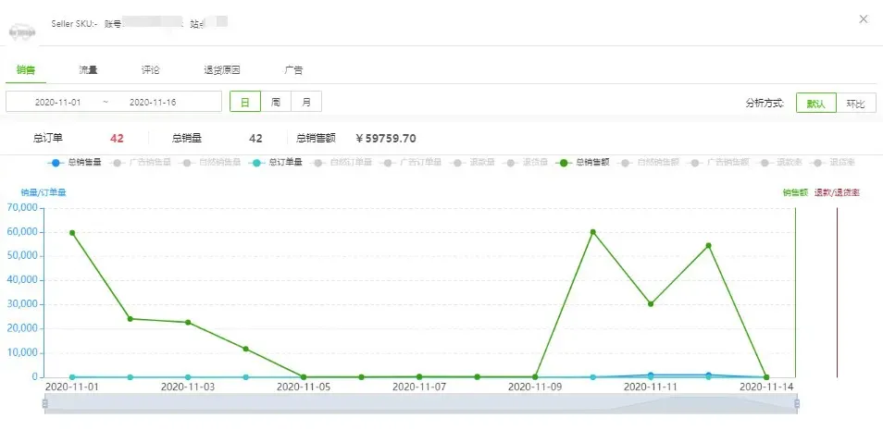
Task: Click the 默认 analysis mode button
Action: point(815,104)
